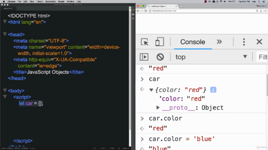Viewport: 268px width, 150px height.
Task: Open Notification Center icon
Action: (x=264, y=2)
